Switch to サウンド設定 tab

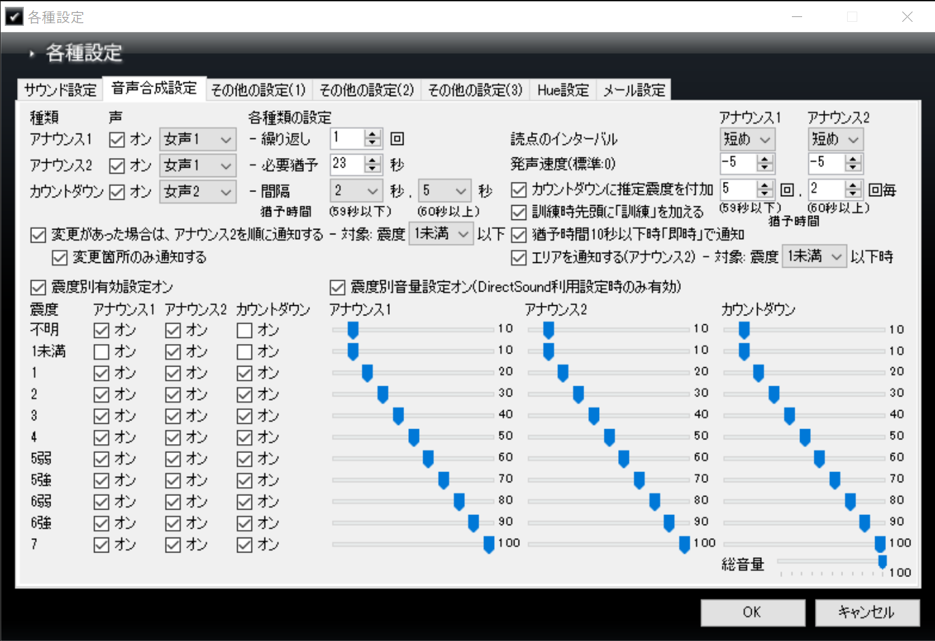tap(60, 90)
